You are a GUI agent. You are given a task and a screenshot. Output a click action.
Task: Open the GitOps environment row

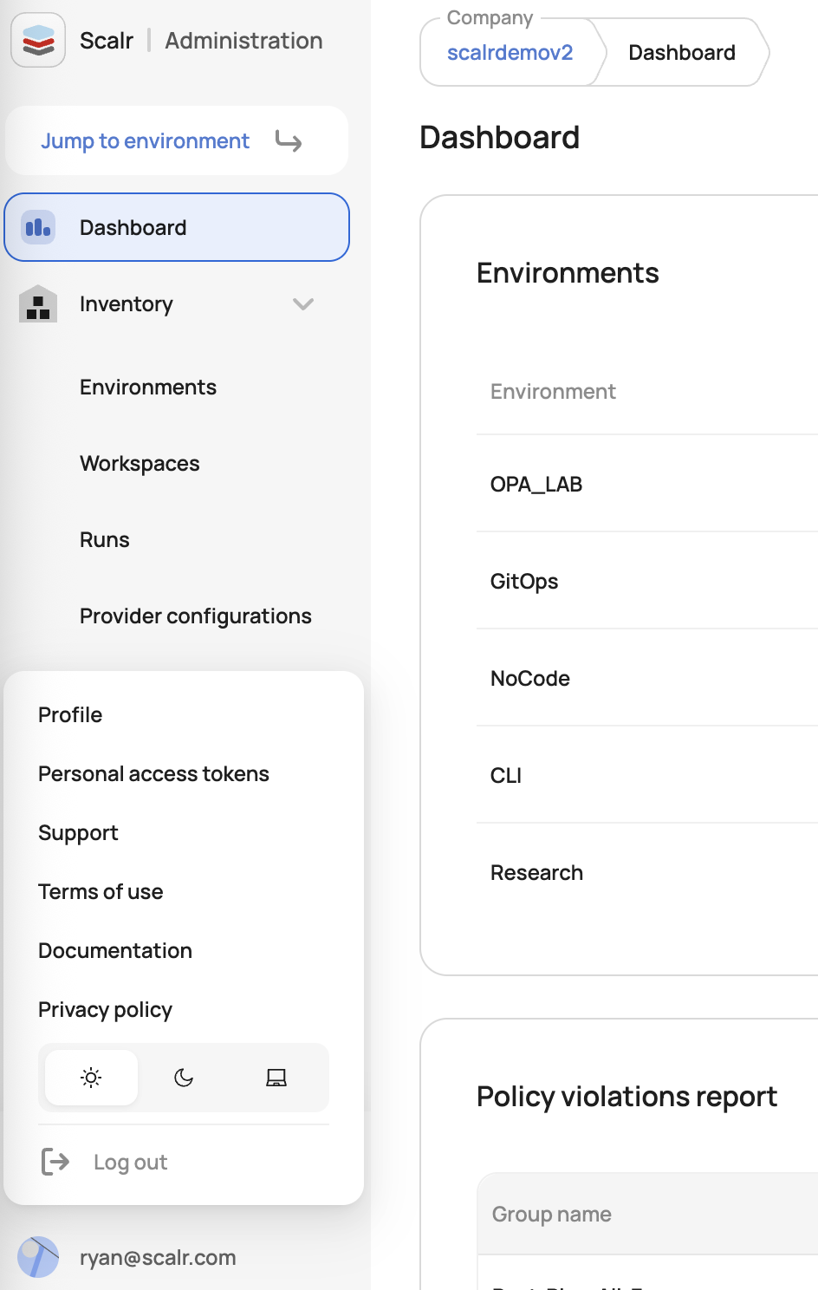(x=524, y=582)
